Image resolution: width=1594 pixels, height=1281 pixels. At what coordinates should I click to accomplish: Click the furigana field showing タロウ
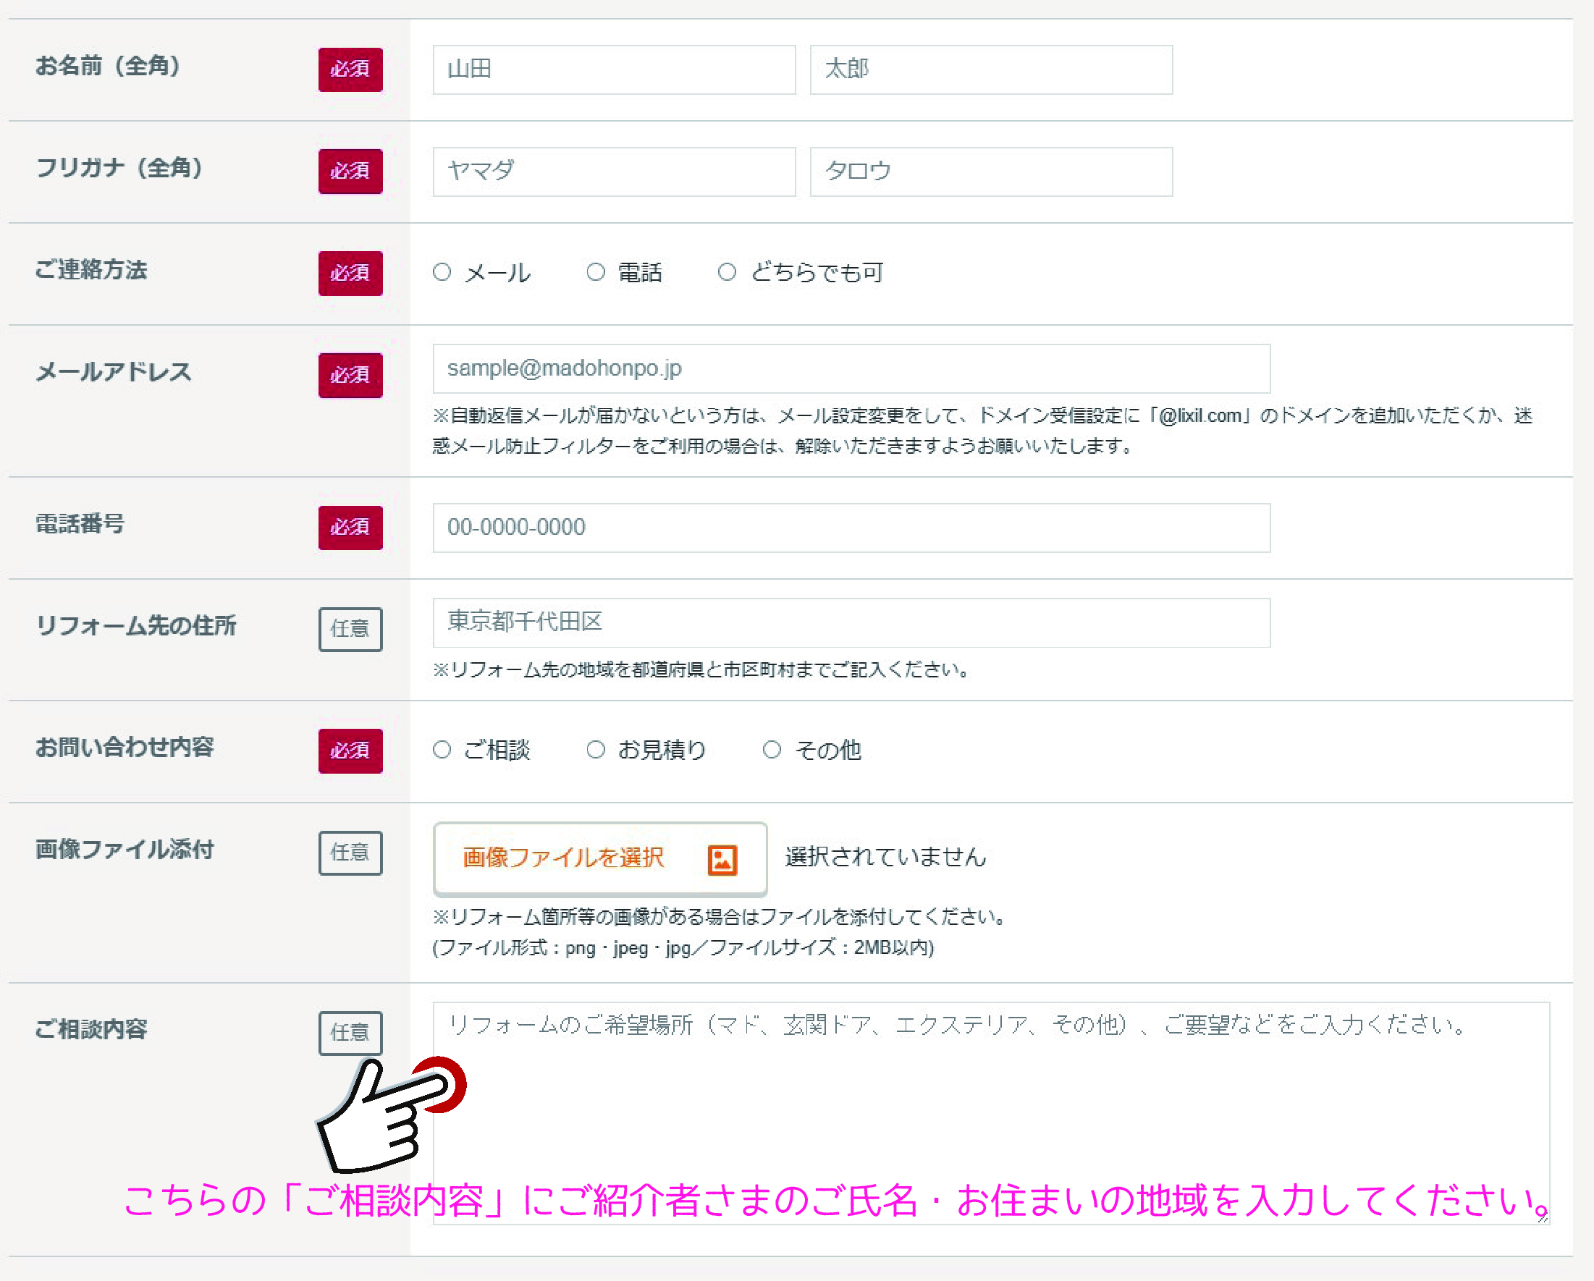coord(991,172)
